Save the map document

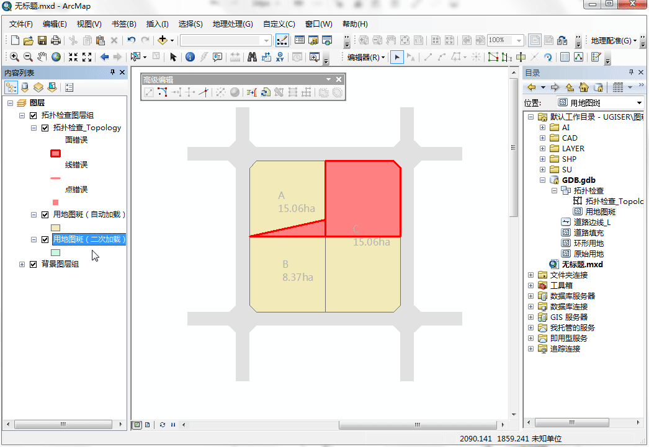[42, 40]
